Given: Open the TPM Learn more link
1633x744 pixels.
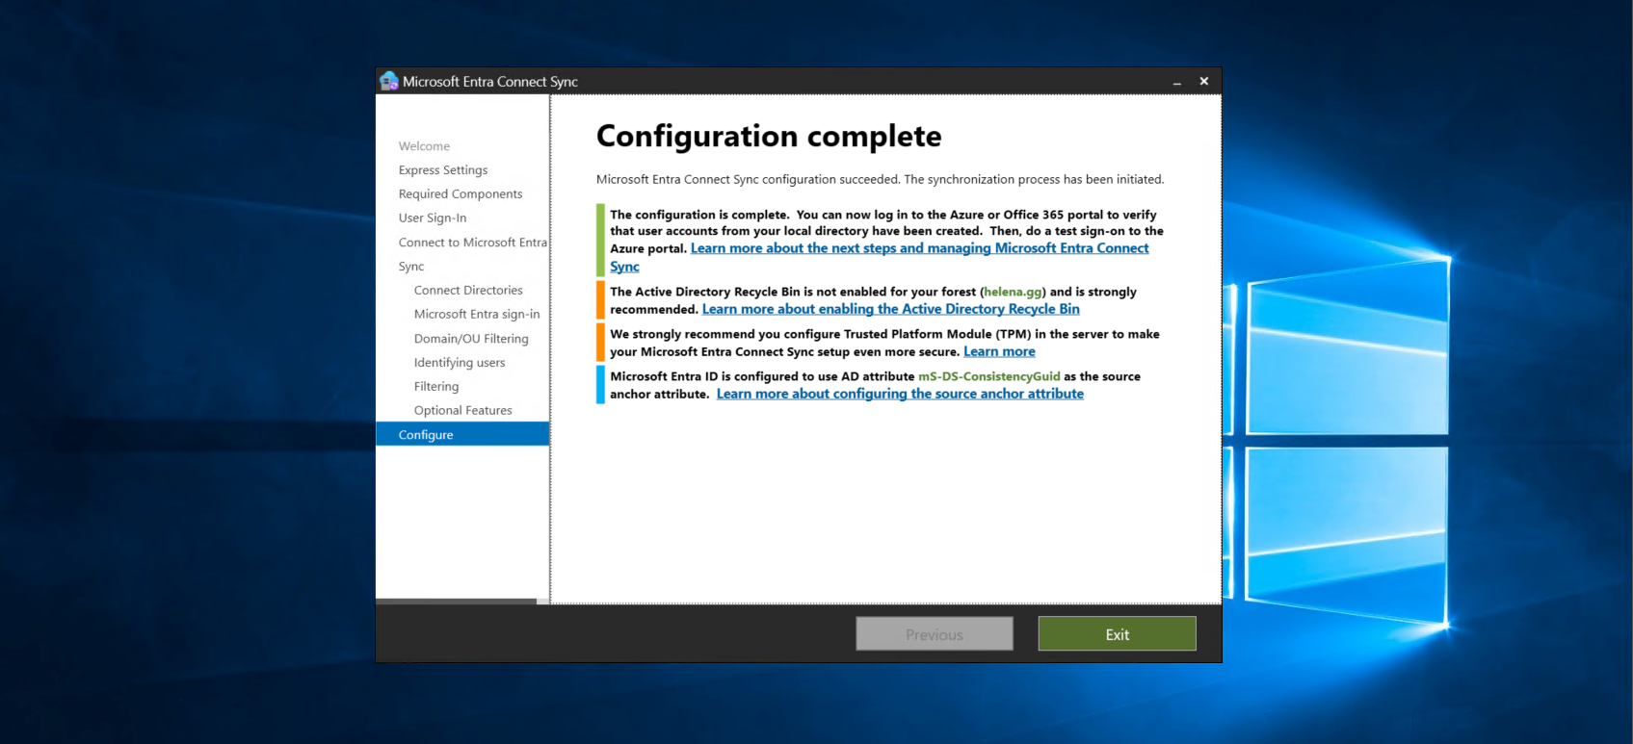Looking at the screenshot, I should 999,351.
